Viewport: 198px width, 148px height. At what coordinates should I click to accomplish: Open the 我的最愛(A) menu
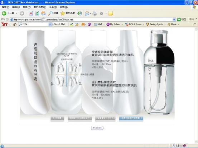[40, 7]
